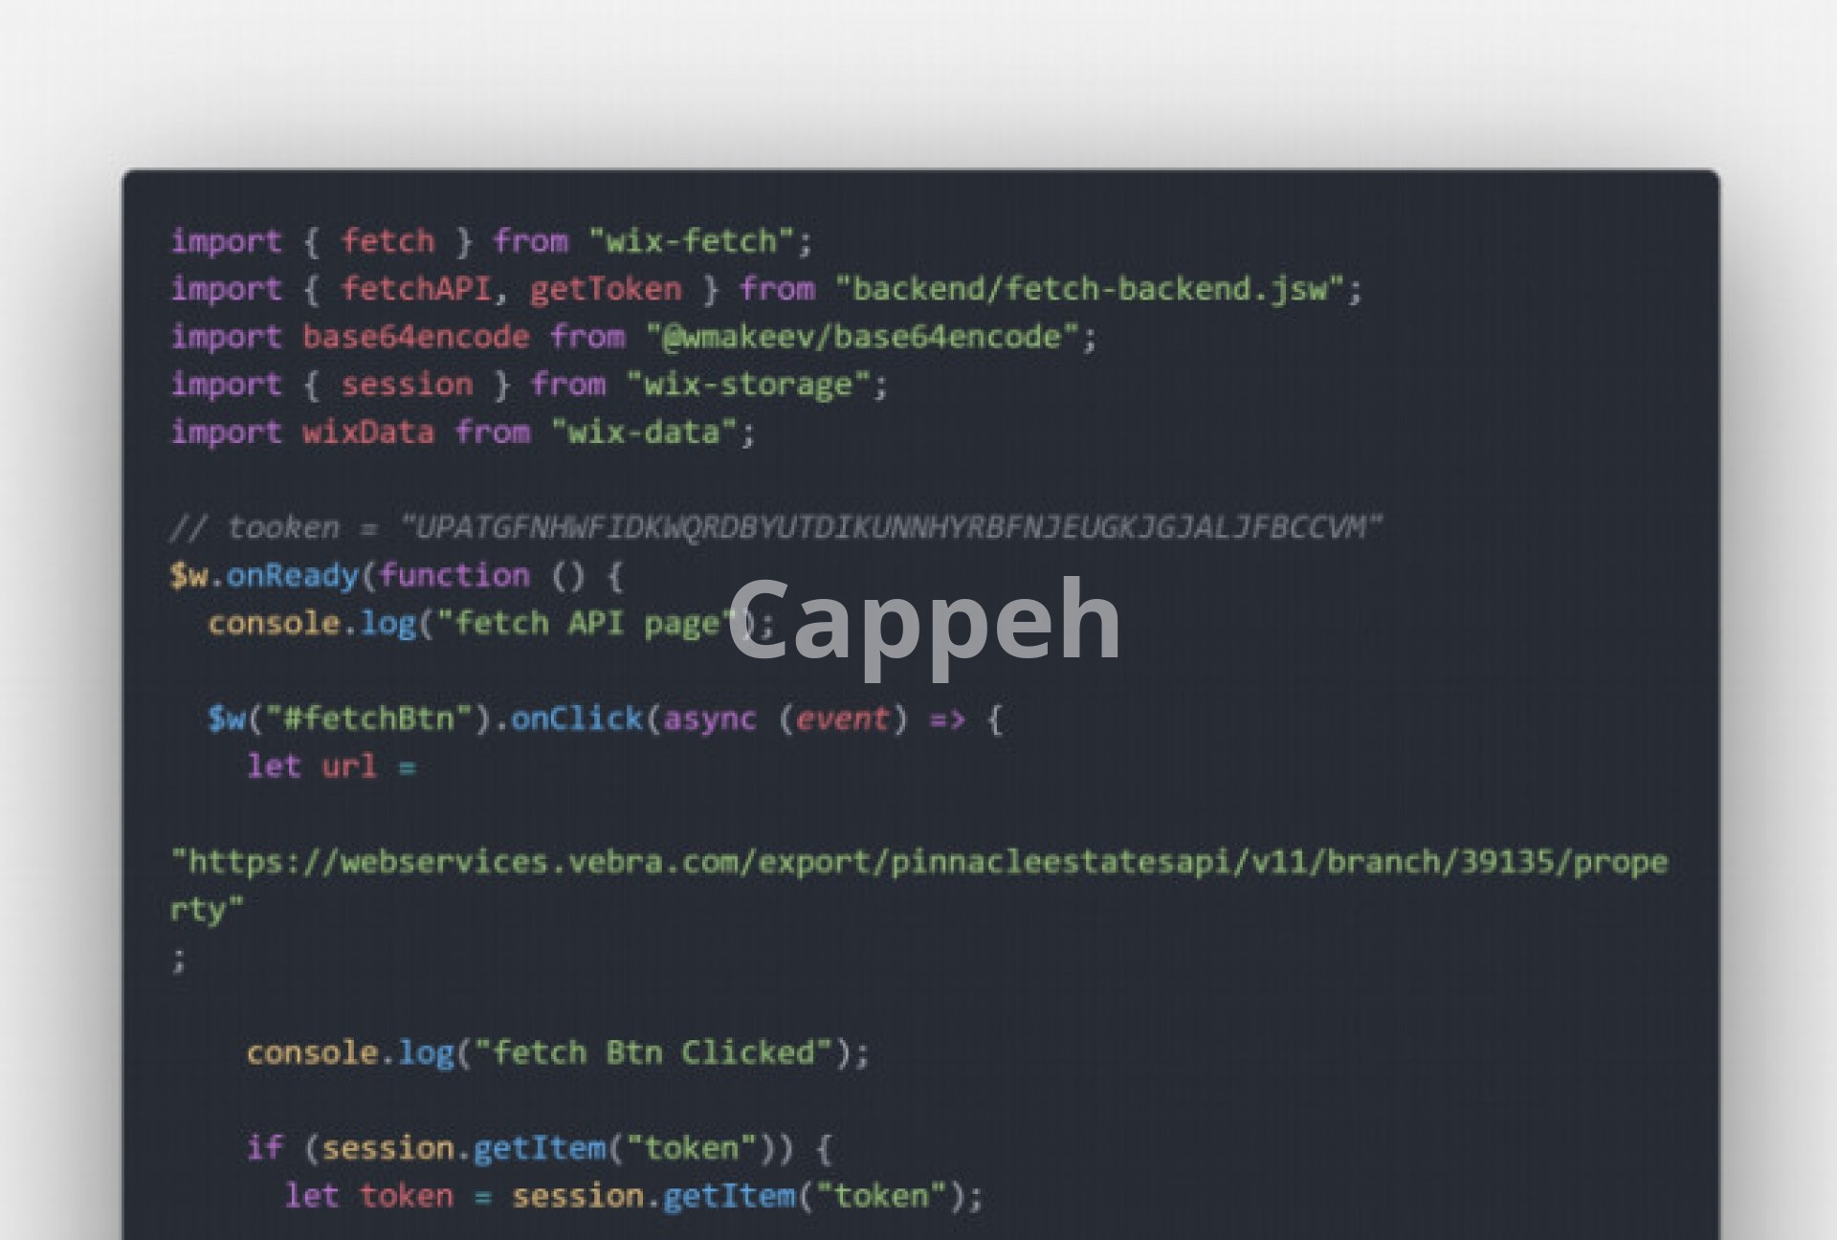1837x1240 pixels.
Task: Click the "fetch Btn Clicked" log statement
Action: 558,1052
